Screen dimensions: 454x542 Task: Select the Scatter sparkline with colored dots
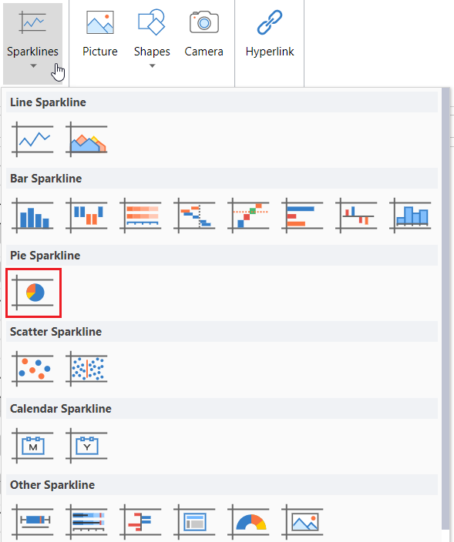[x=32, y=369]
